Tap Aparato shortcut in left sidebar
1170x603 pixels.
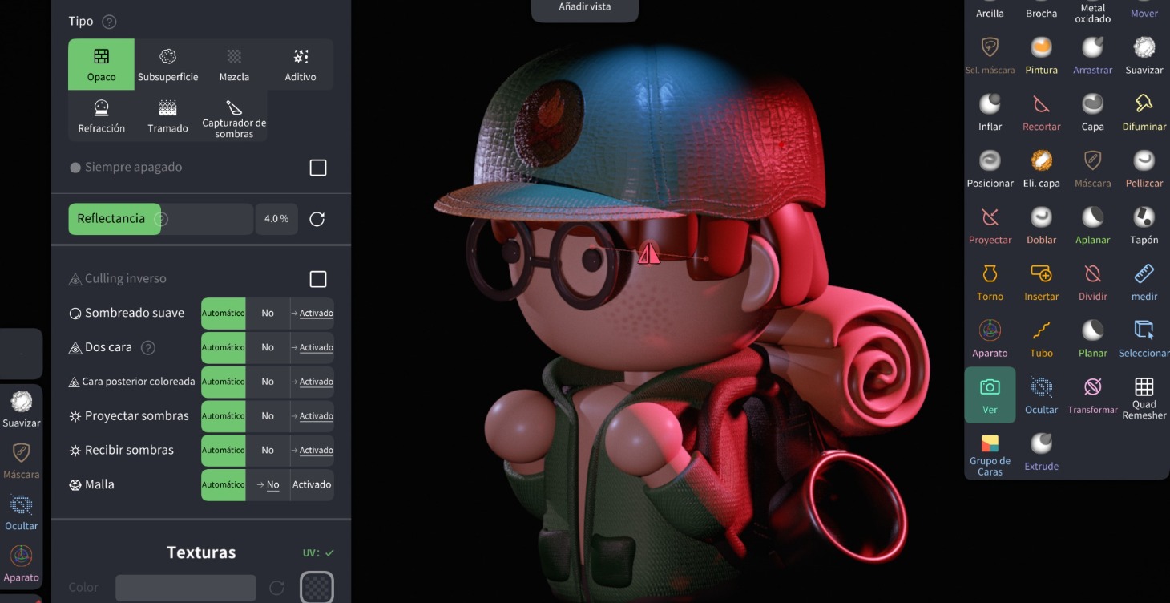point(21,563)
